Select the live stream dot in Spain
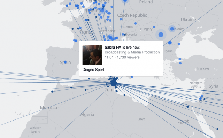Image resolution: width=223 pixels, height=138 pixels. 65,62
